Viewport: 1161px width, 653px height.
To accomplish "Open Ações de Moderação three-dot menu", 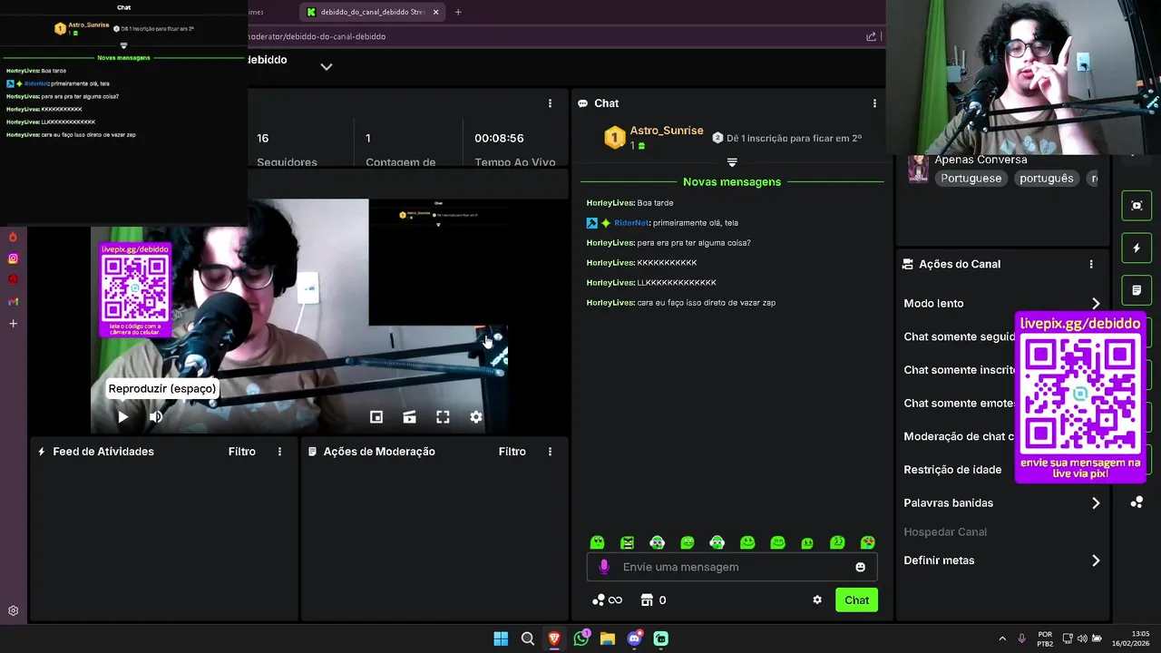I will pos(550,452).
